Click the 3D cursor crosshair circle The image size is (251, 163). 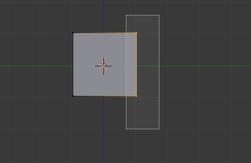point(103,66)
